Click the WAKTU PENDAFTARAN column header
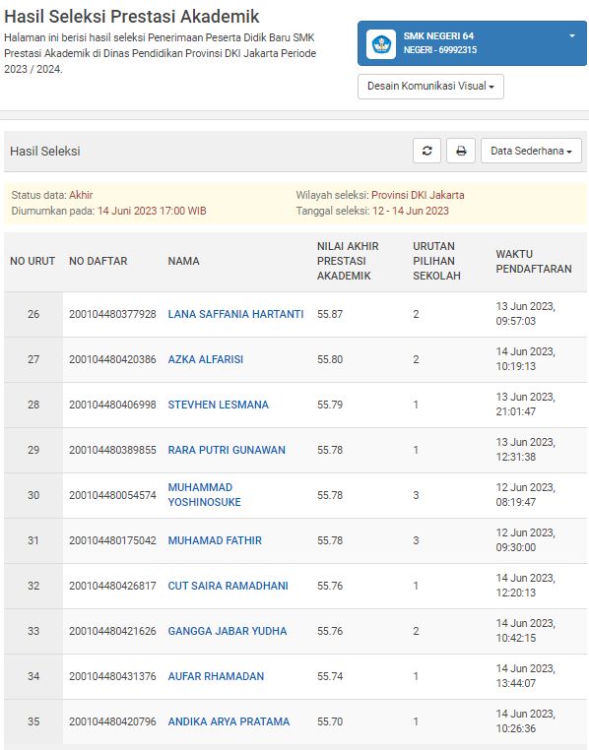 (x=534, y=261)
